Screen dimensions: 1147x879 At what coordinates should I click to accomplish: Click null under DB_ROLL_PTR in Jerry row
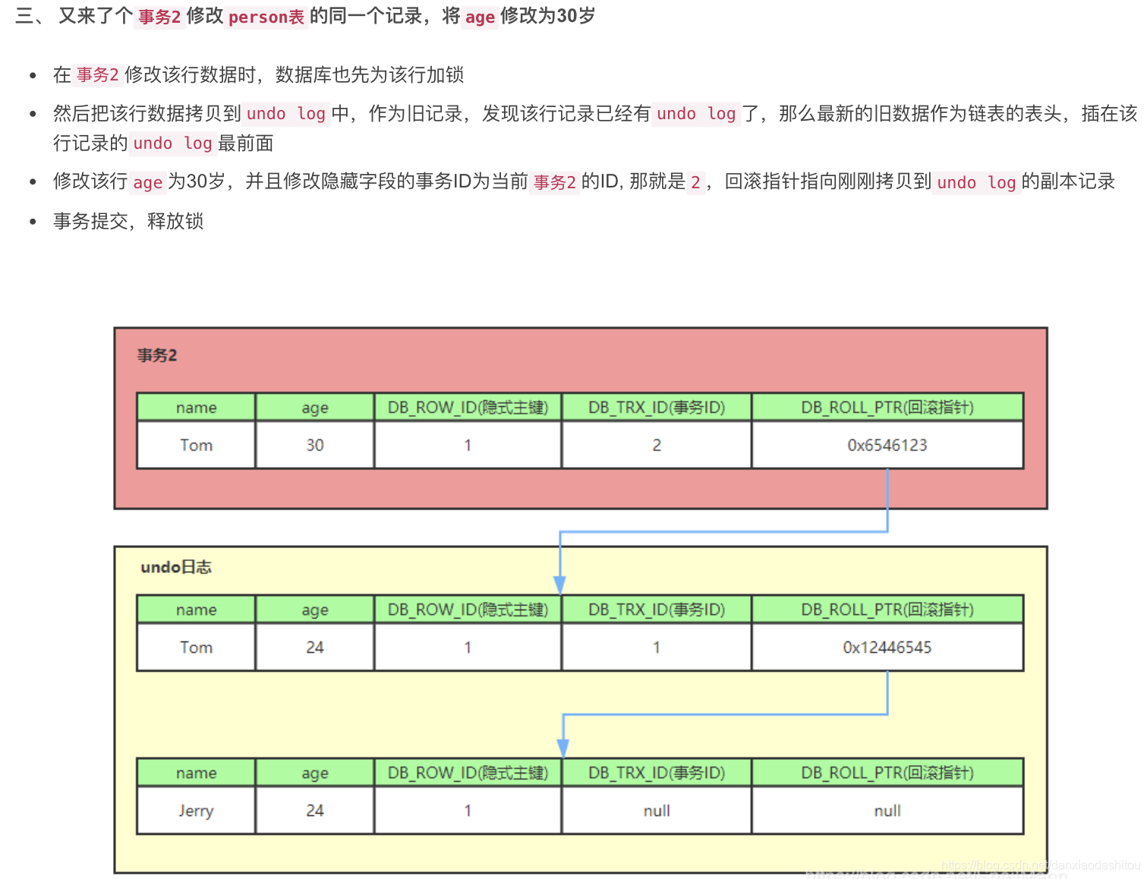pos(887,811)
